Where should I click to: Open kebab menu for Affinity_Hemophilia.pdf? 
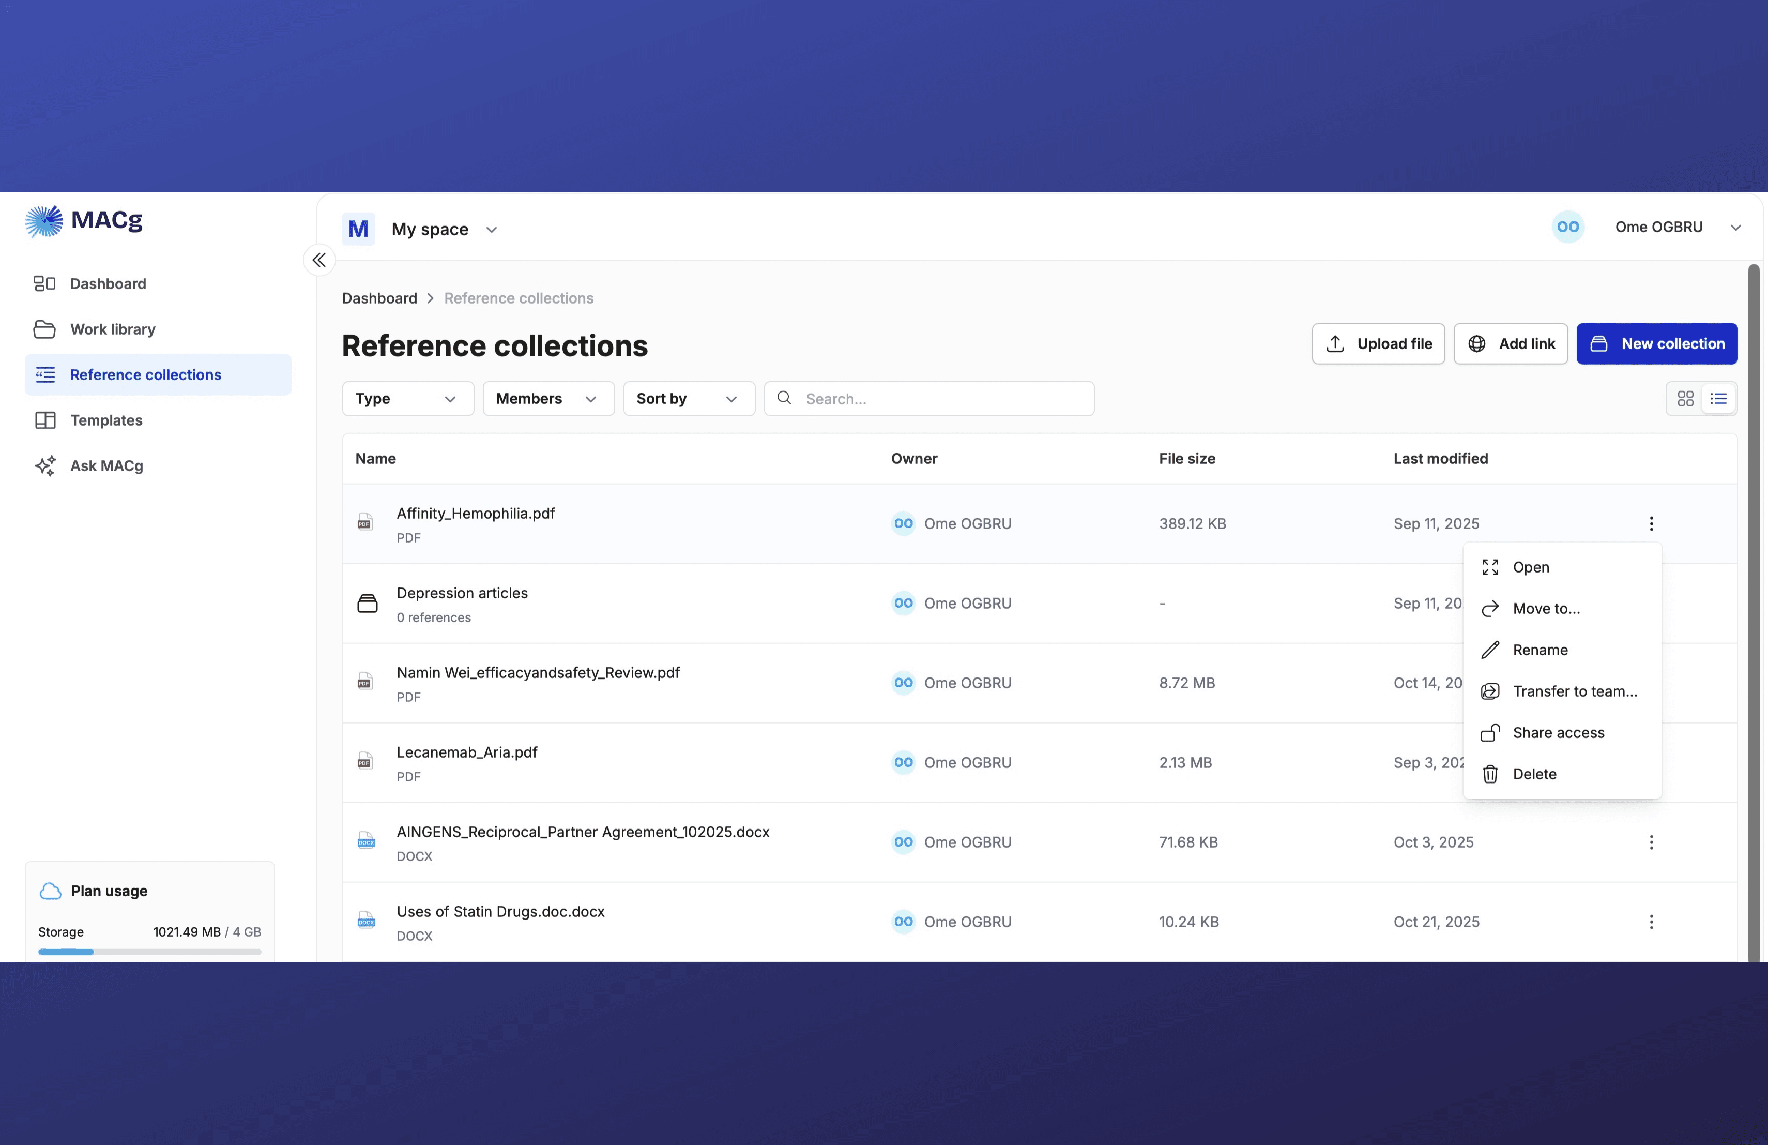1651,524
